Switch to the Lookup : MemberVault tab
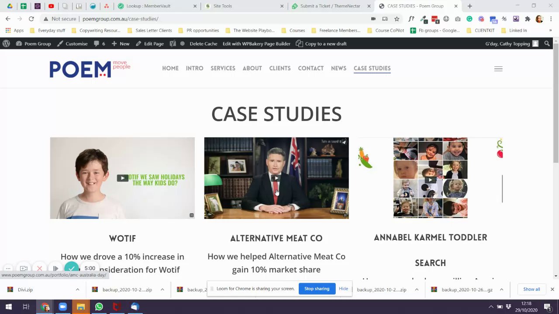 157,6
